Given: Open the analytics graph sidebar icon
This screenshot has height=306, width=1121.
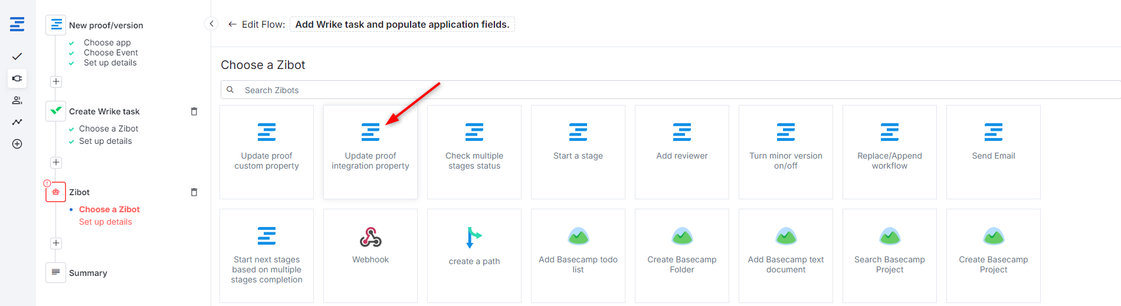Looking at the screenshot, I should click(17, 122).
